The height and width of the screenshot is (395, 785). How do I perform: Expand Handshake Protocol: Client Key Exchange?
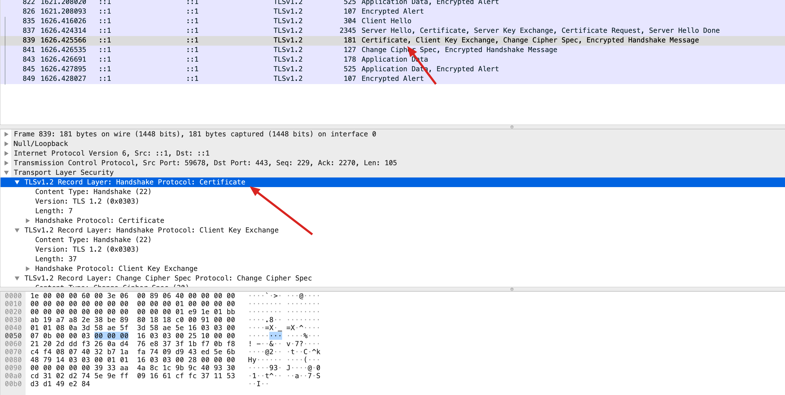pos(28,269)
